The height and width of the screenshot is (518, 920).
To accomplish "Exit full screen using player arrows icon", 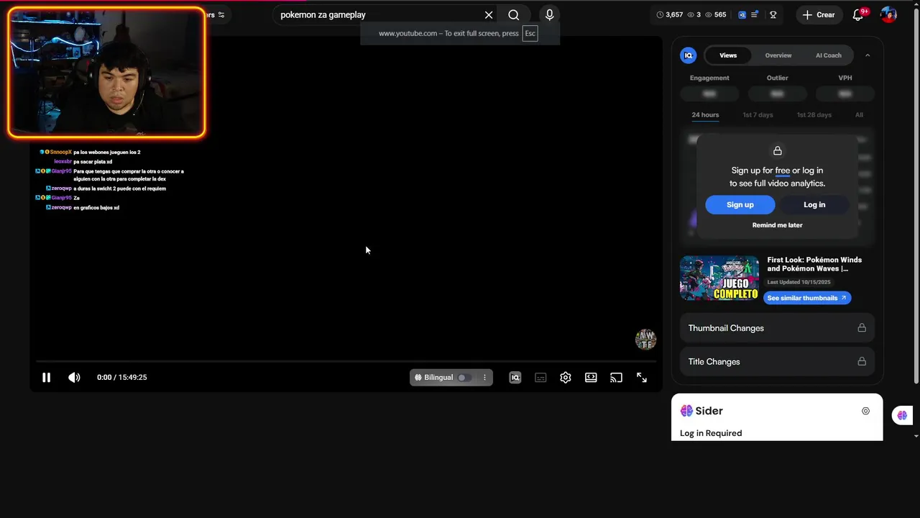I will click(x=642, y=377).
